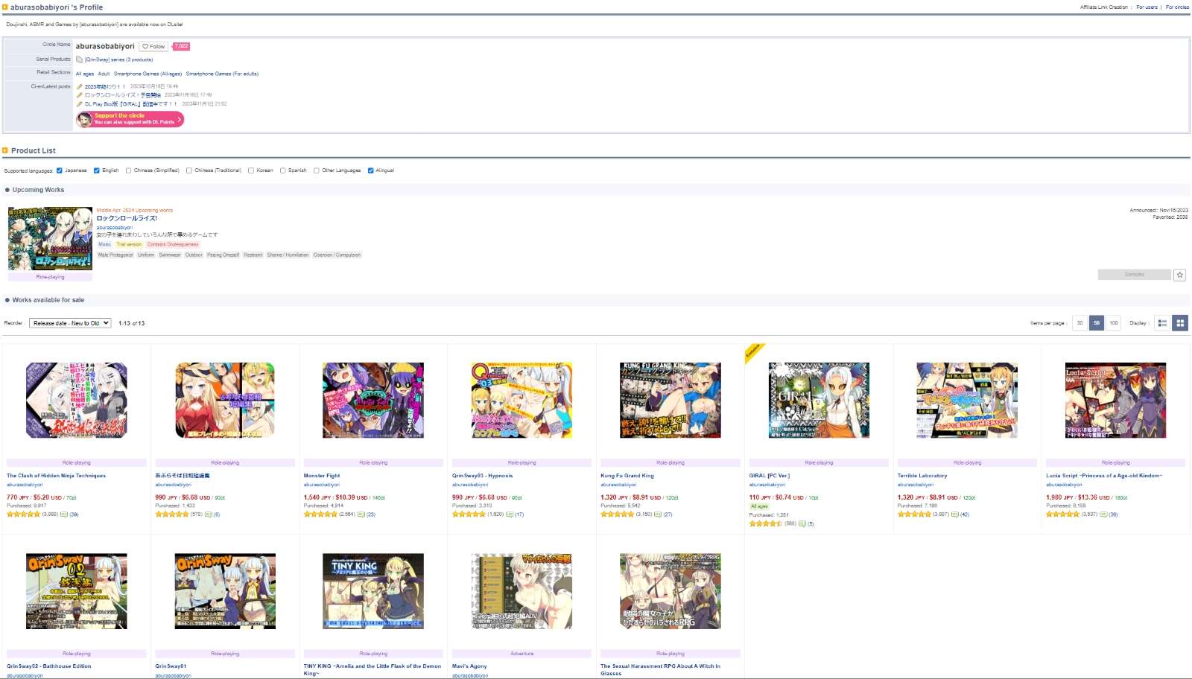Open the Reorder release date dropdown
1192x679 pixels.
[x=70, y=323]
